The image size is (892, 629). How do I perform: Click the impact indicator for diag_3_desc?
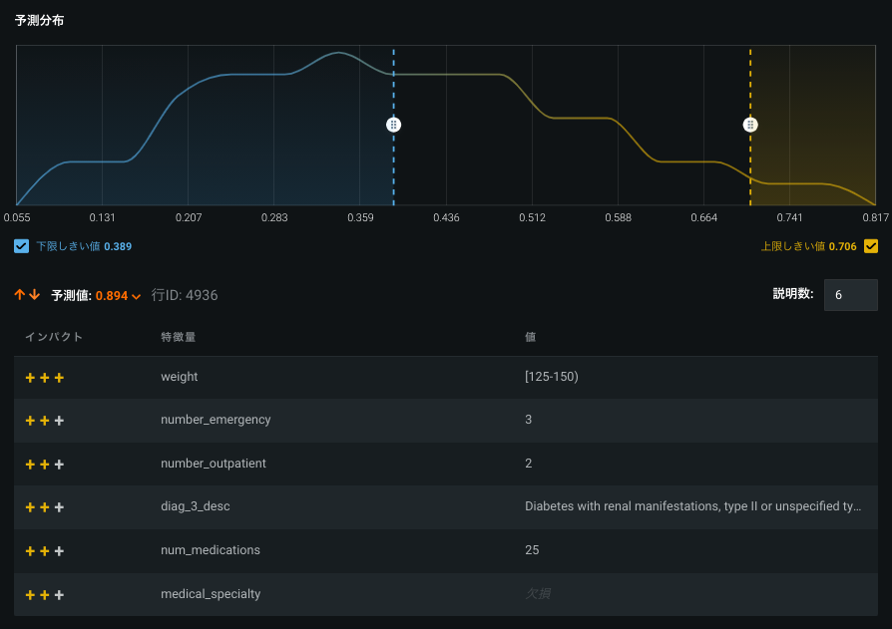45,507
